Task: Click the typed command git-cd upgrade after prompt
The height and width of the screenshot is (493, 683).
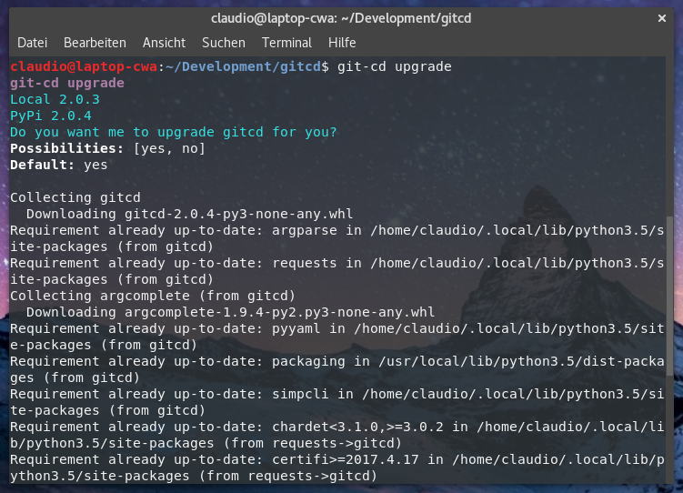Action: (394, 66)
